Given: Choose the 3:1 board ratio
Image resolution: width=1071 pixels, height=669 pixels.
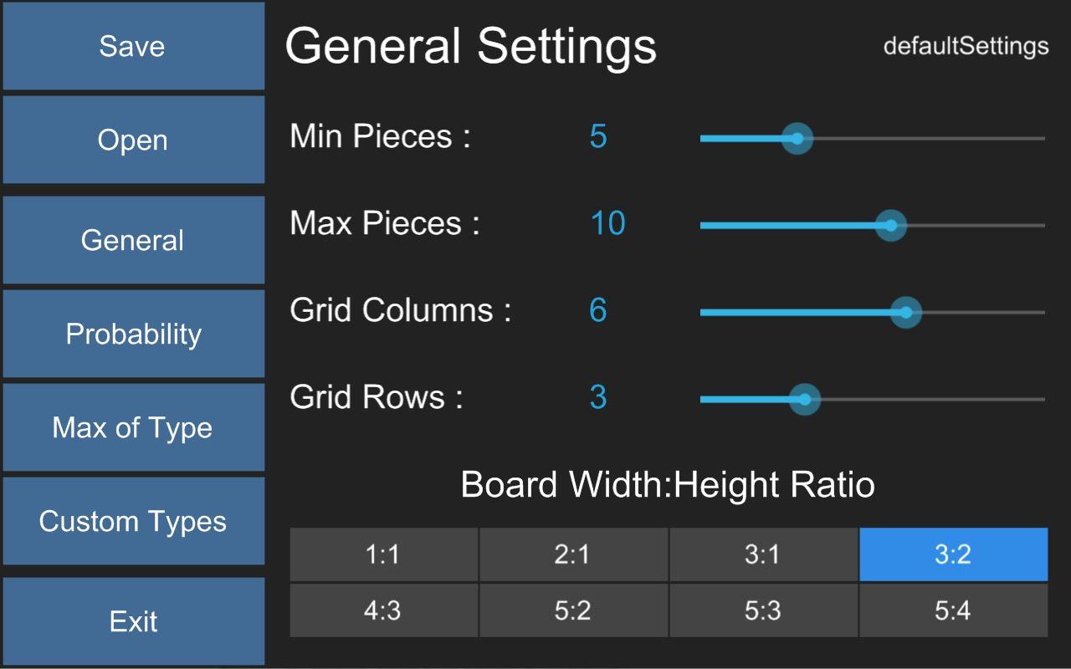Looking at the screenshot, I should pyautogui.click(x=763, y=554).
